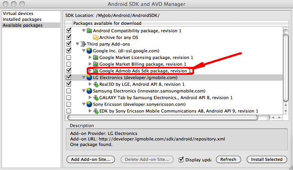The width and height of the screenshot is (293, 170).
Task: Click the Samsung Electronics globe icon
Action: point(89,91)
